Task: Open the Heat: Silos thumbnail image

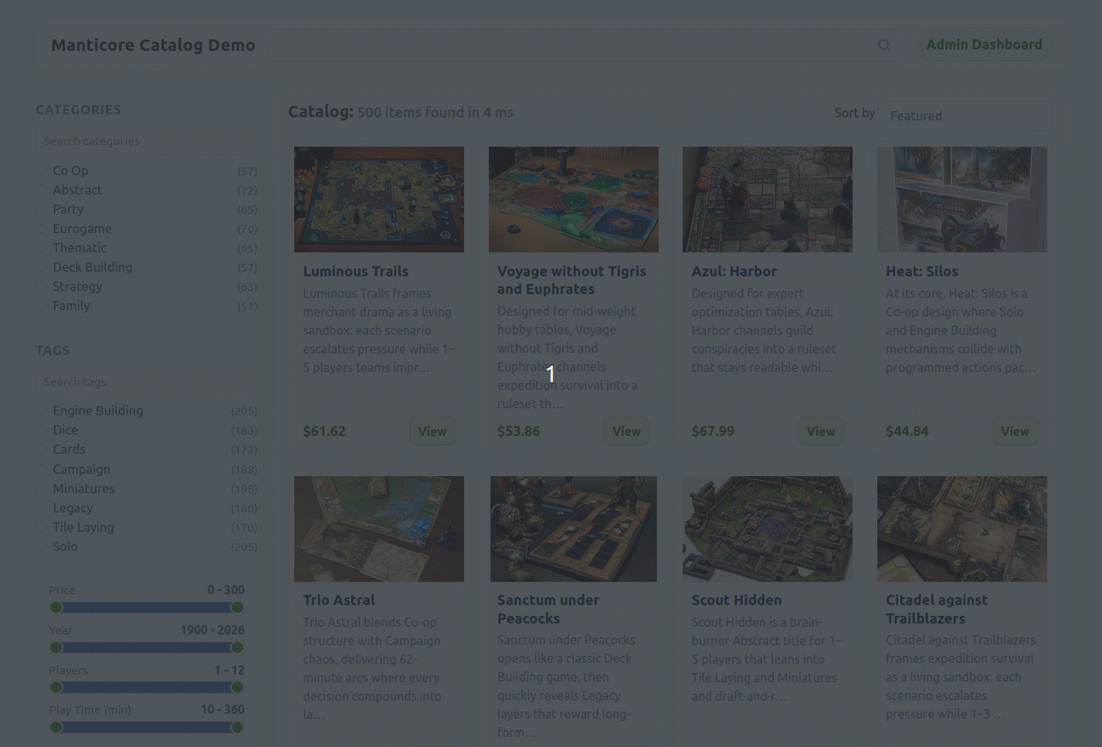Action: click(x=962, y=199)
